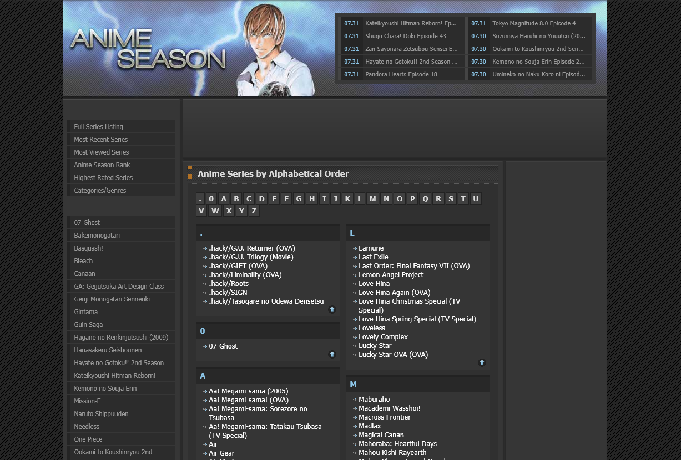Open Maburaho series
The image size is (681, 460).
(374, 400)
